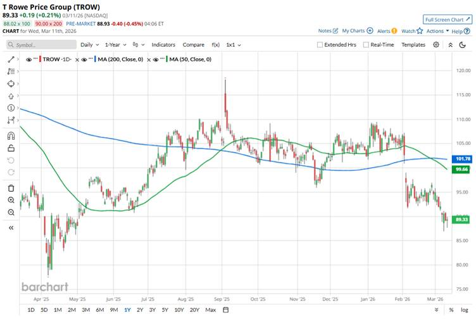Zoom in on the chart
The width and height of the screenshot is (476, 324).
(x=11, y=200)
